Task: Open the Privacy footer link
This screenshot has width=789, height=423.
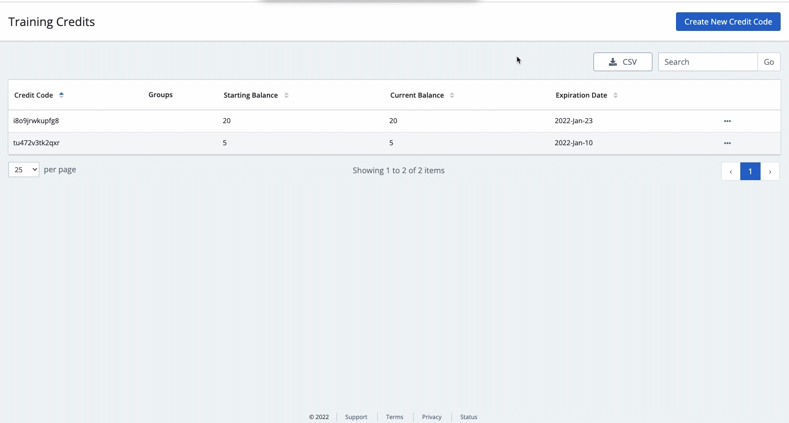Action: pos(431,417)
